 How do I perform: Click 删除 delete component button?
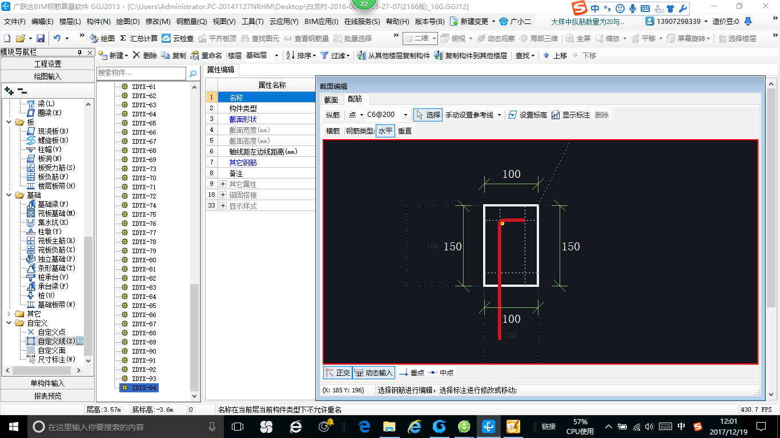145,55
